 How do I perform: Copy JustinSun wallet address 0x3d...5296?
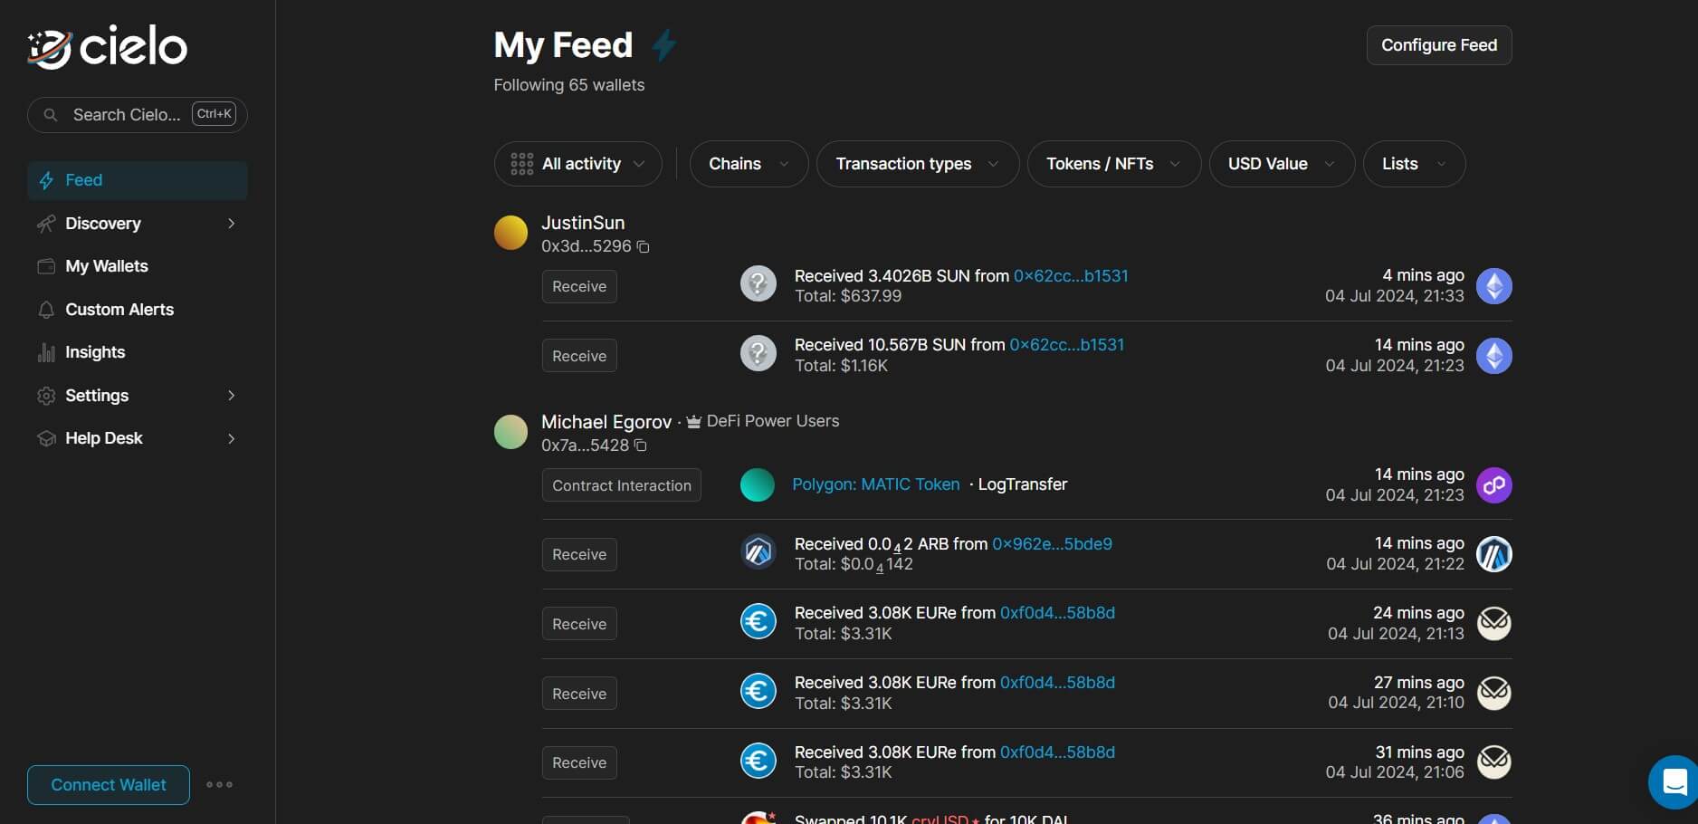point(644,246)
